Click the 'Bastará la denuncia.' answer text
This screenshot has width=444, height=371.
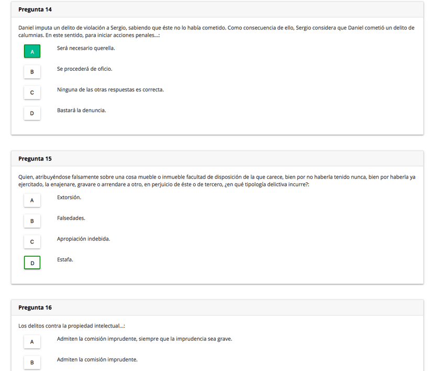pos(81,110)
